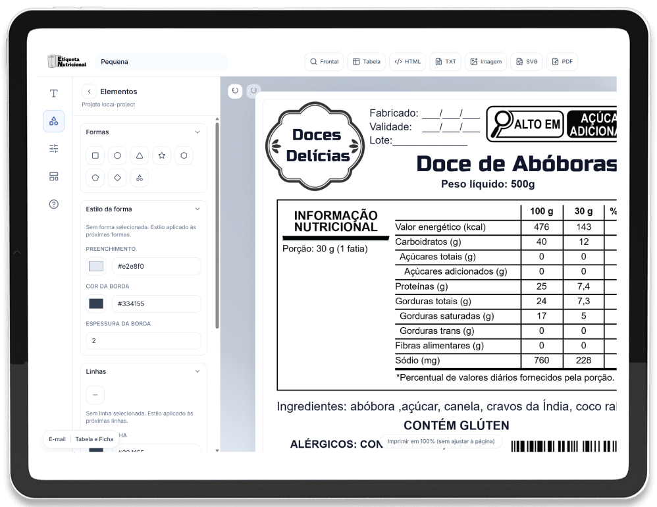Open the Tabela e Ficha tab
This screenshot has width=657, height=507.
(x=94, y=439)
